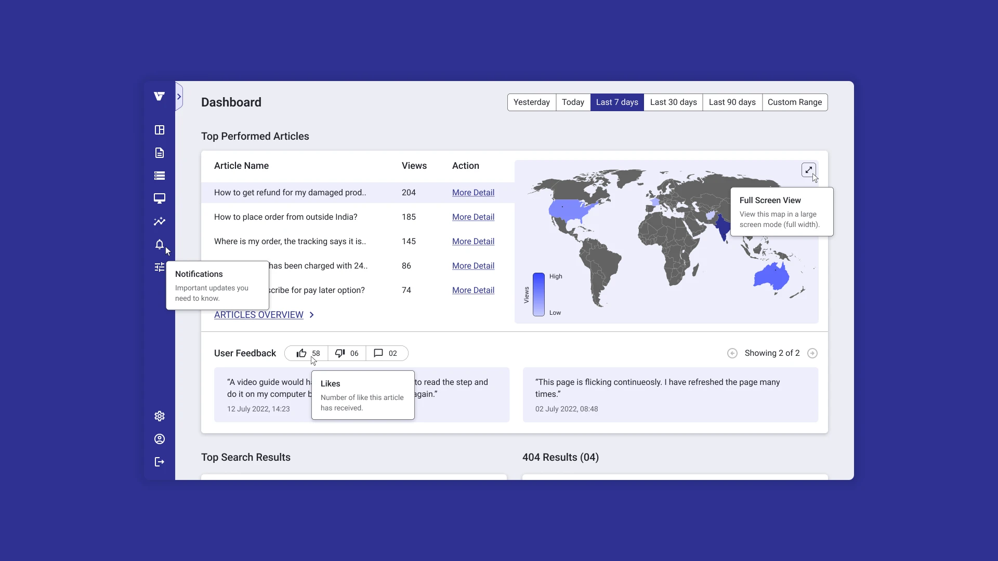Image resolution: width=998 pixels, height=561 pixels.
Task: Open the user profile icon in sidebar
Action: [160, 439]
